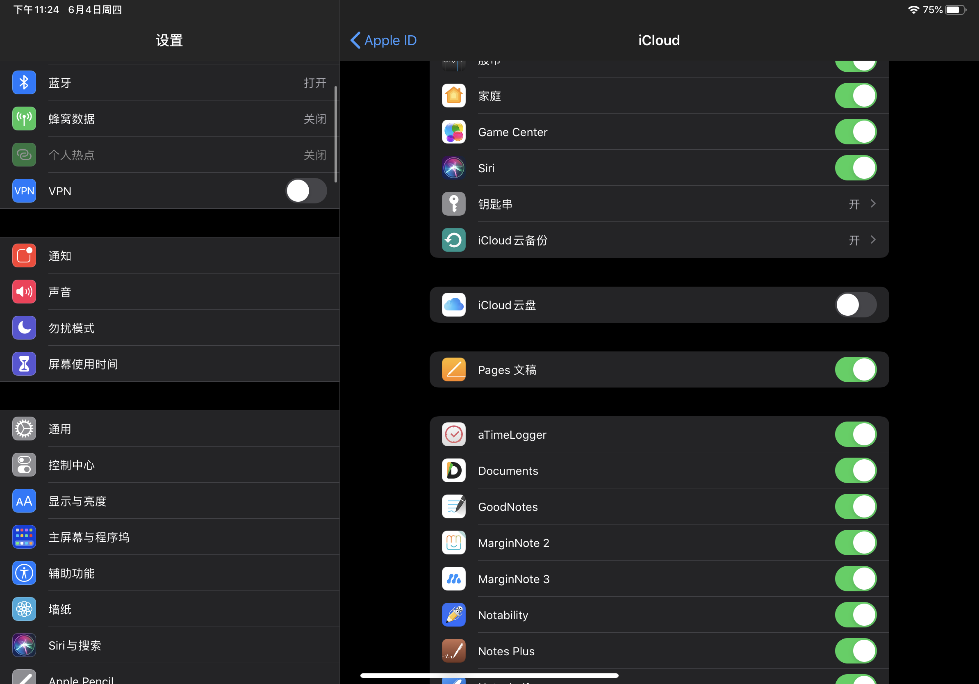The width and height of the screenshot is (979, 684).
Task: Tap the 钥匙串 key icon
Action: pos(453,204)
